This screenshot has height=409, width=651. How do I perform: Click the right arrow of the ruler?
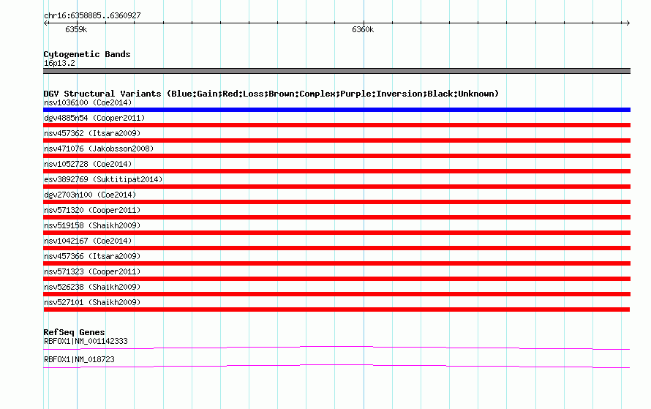click(x=628, y=23)
